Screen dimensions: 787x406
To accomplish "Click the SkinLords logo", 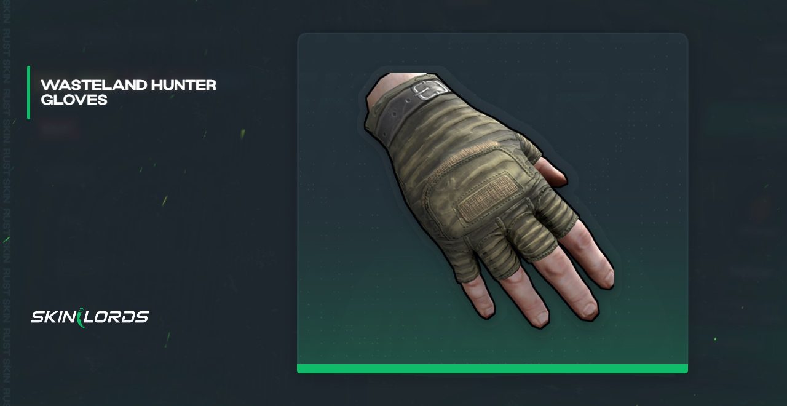I will click(90, 318).
